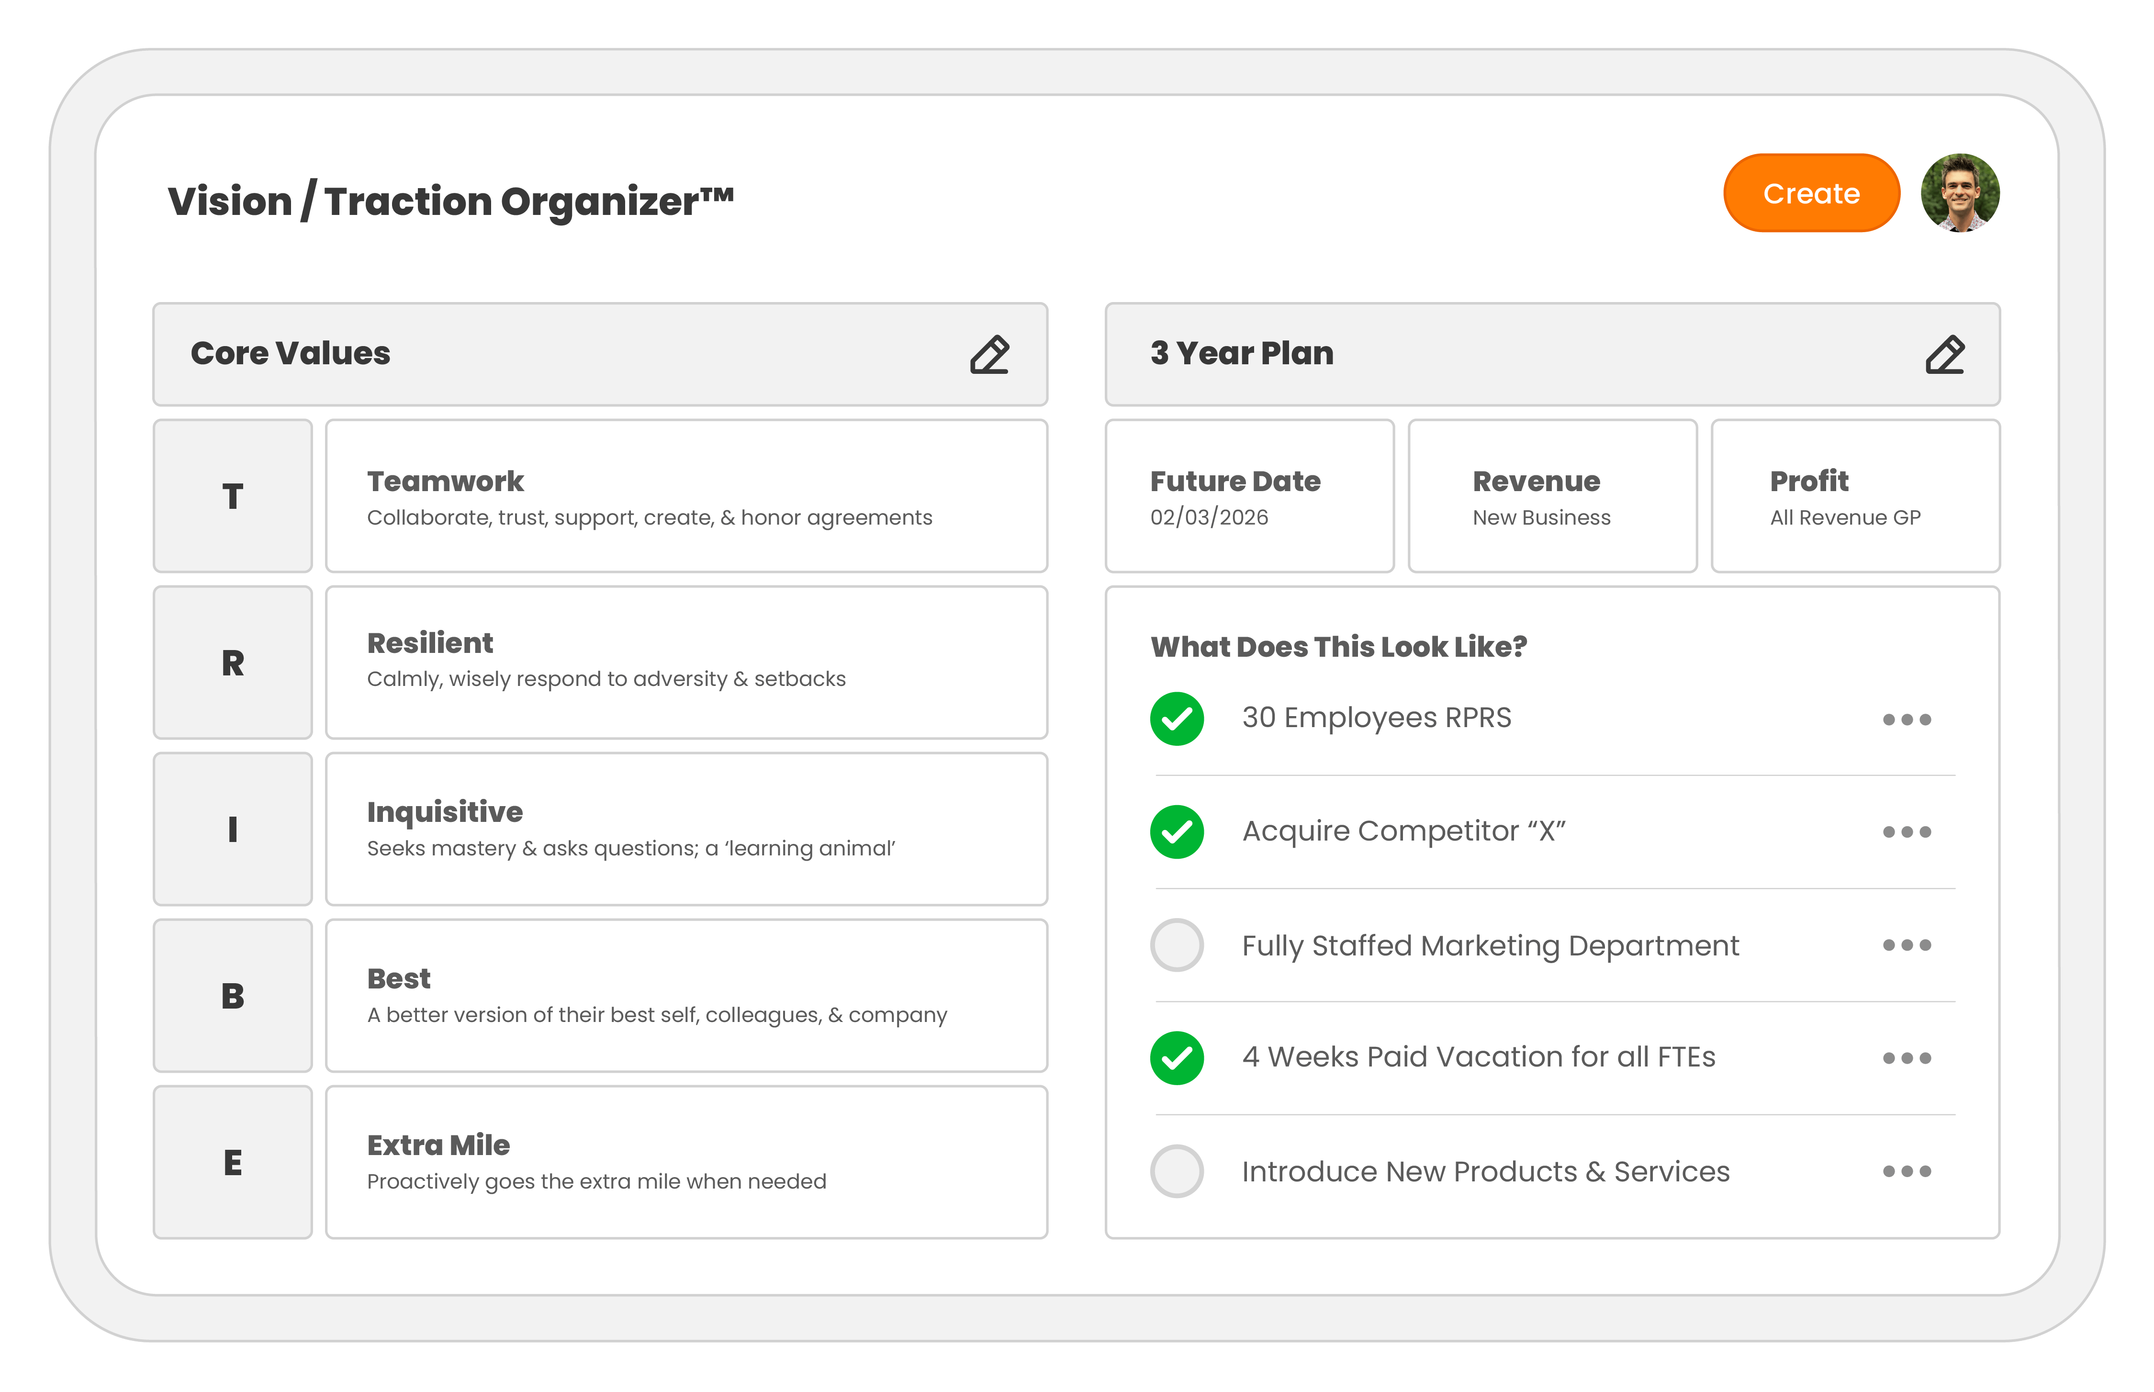Viewport: 2154px width, 1392px height.
Task: Open options for 4 Weeks Paid Vacation item
Action: 1907,1057
